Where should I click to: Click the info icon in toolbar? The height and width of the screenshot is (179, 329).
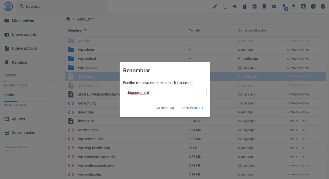313,6
